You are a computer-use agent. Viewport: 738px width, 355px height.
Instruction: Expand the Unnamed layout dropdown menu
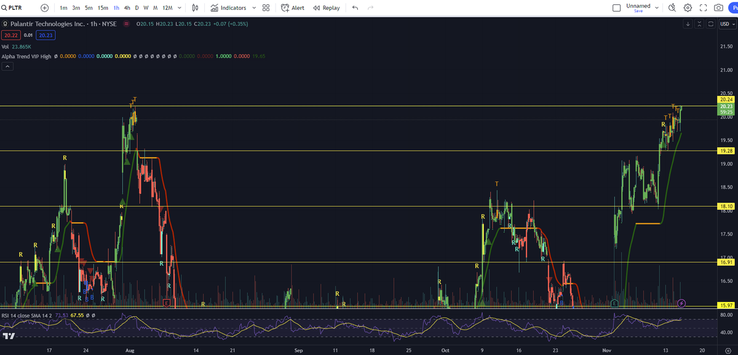click(657, 8)
